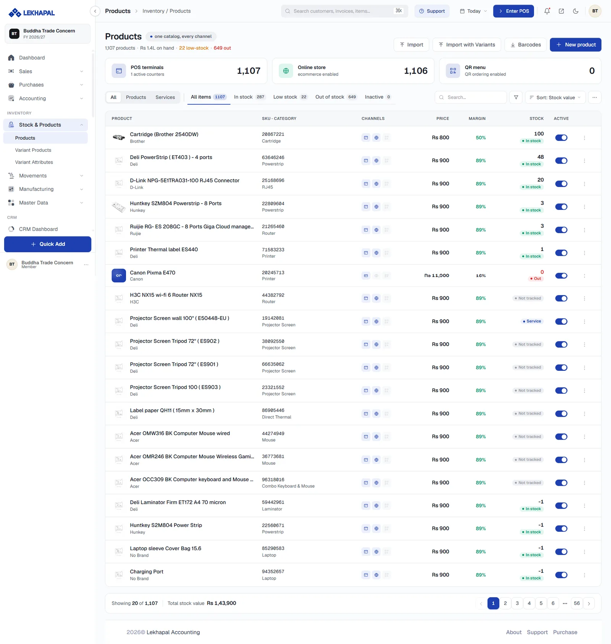611x644 pixels.
Task: Open the account options dots beside Buddha Trade Concern Member
Action: coord(86,264)
